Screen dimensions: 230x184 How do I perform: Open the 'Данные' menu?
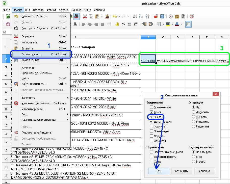(x=76, y=10)
